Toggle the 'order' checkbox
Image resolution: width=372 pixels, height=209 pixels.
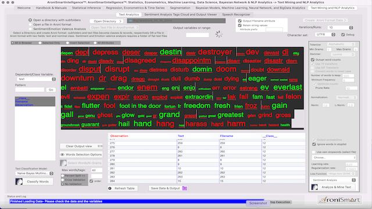[x=91, y=181]
